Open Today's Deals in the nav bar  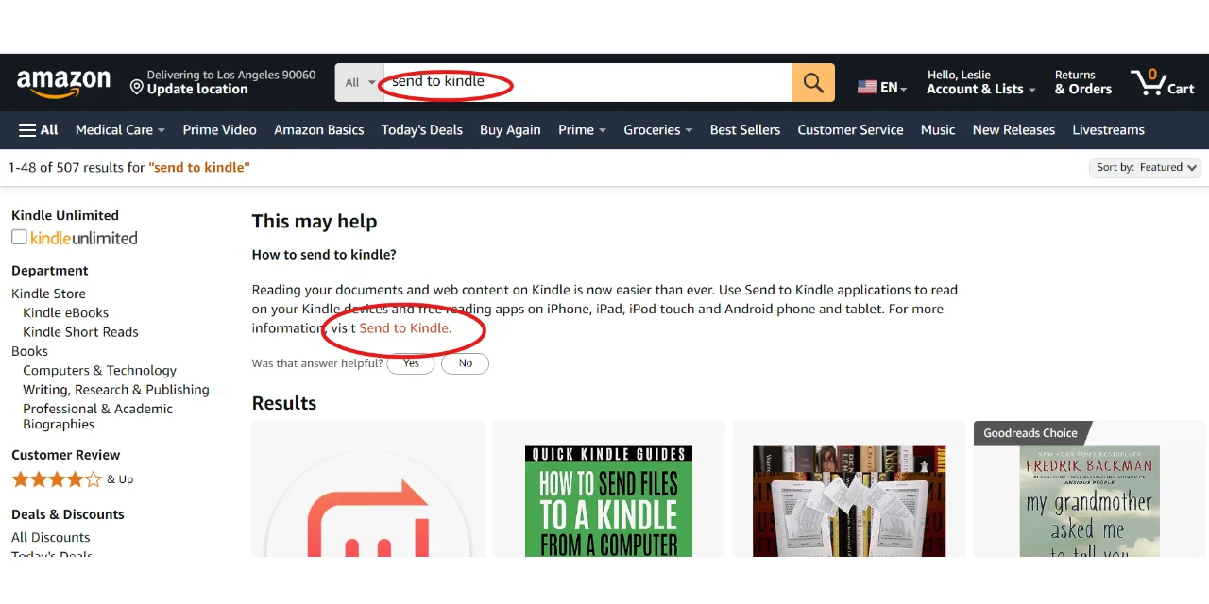tap(422, 130)
